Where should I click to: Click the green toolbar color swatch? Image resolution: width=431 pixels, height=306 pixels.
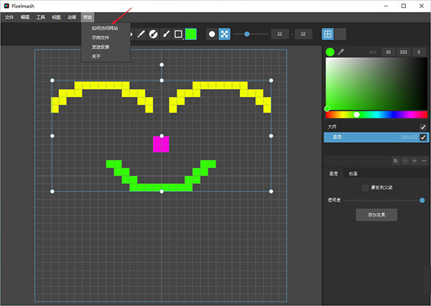point(191,34)
